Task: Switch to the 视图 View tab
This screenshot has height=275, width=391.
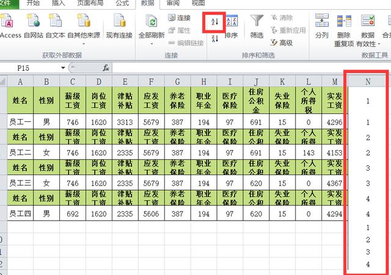Action: pyautogui.click(x=198, y=4)
